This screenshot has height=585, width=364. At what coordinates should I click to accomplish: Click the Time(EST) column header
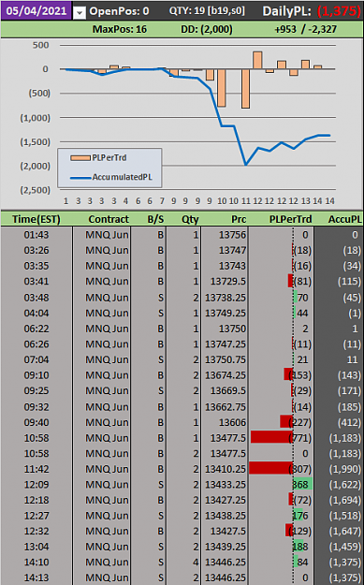[x=36, y=219]
